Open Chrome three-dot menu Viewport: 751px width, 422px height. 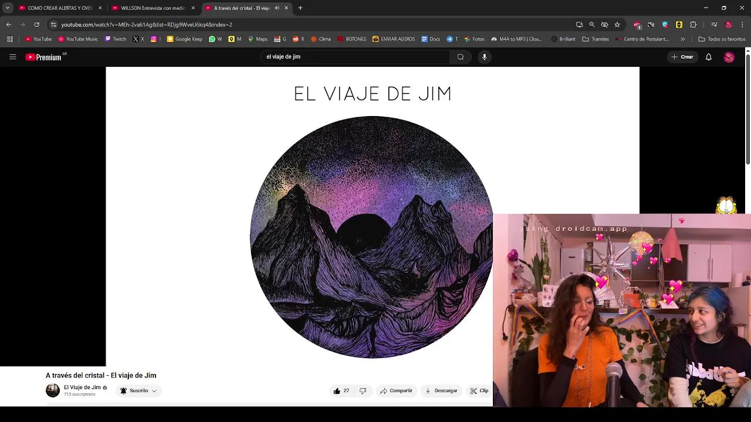point(742,25)
